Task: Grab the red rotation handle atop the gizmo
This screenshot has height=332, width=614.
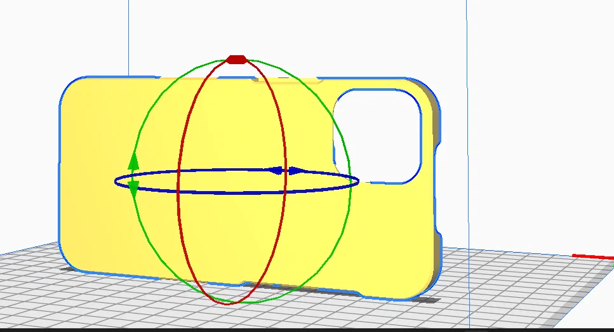Action: [x=236, y=60]
